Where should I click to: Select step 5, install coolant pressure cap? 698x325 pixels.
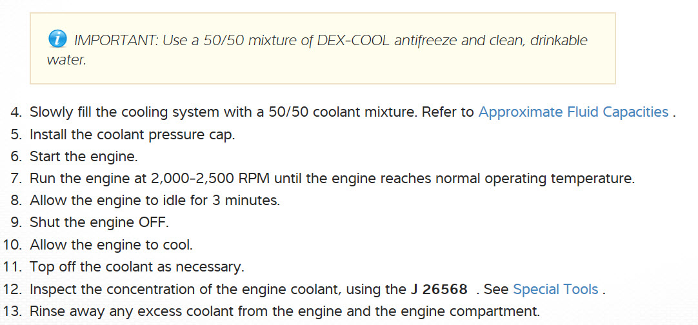[132, 135]
